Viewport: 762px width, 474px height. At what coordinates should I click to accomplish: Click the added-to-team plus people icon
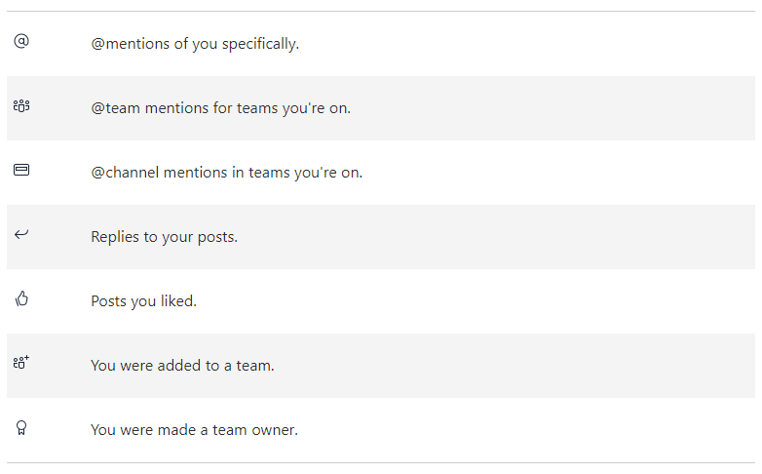[x=21, y=362]
